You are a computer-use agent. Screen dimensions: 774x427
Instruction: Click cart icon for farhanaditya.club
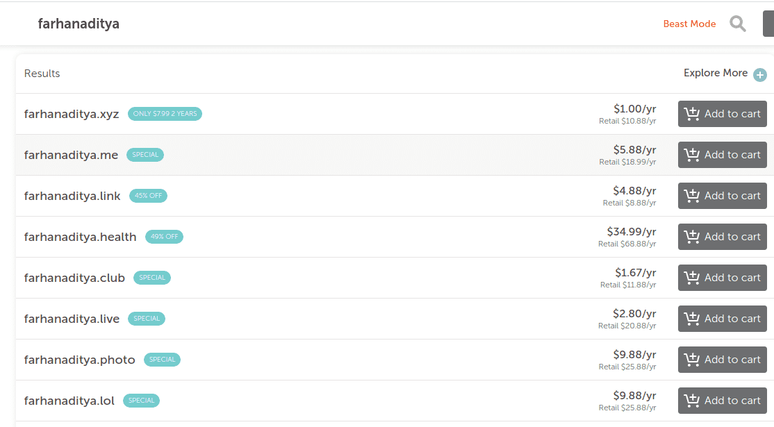pos(692,278)
